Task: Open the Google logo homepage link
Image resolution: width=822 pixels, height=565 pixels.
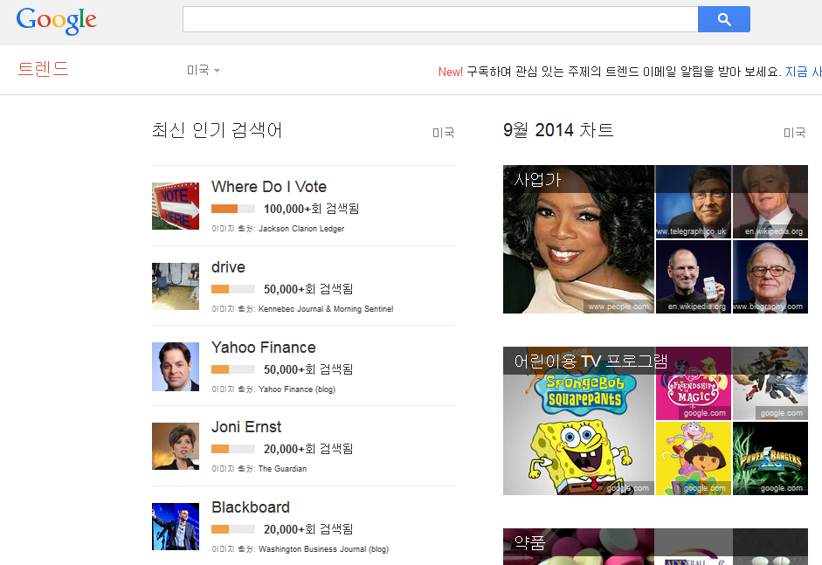Action: pos(57,20)
